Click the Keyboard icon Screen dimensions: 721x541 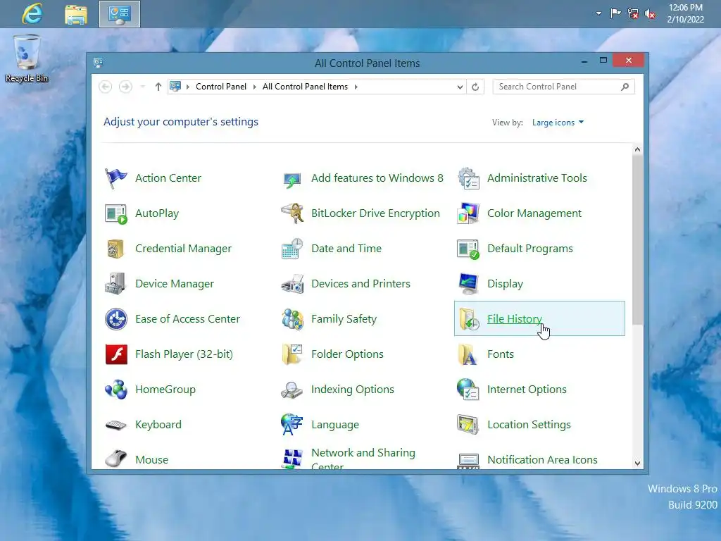point(116,425)
